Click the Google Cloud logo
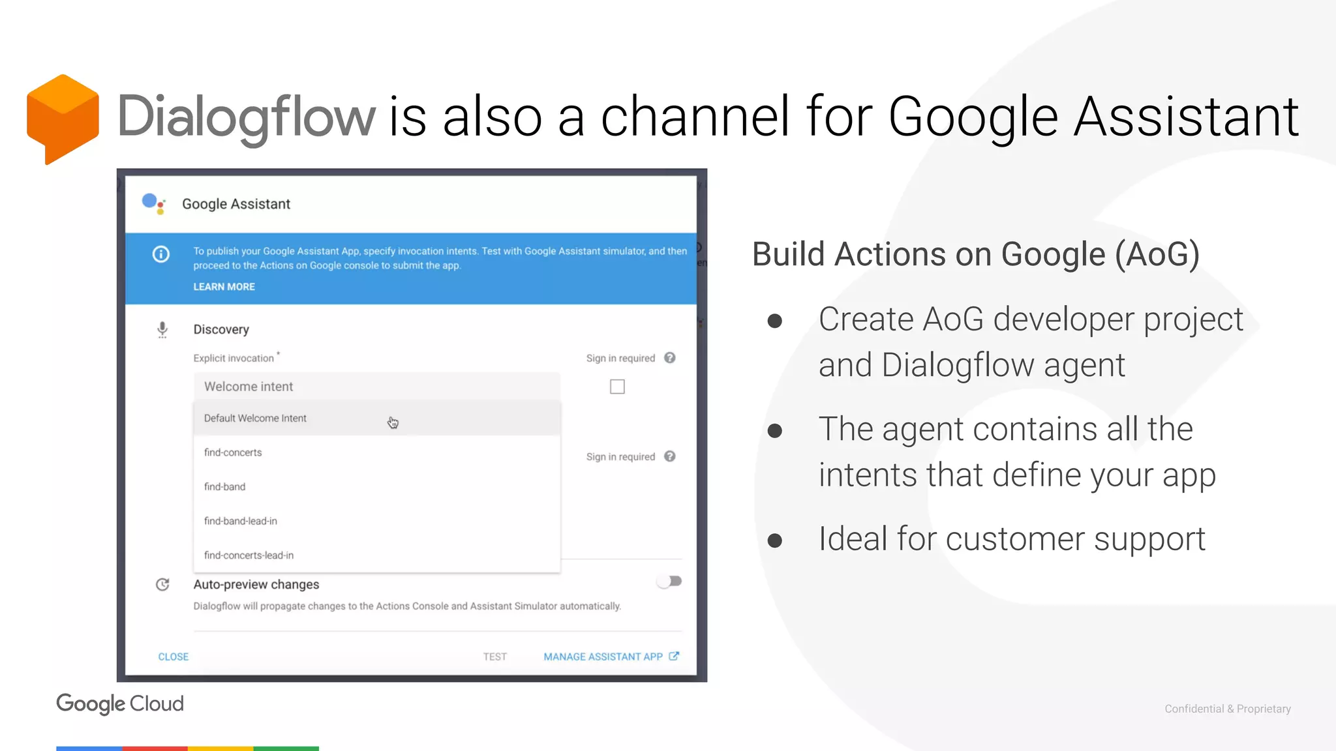Image resolution: width=1336 pixels, height=751 pixels. click(x=120, y=703)
